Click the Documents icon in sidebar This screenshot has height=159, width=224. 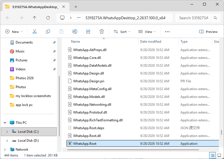12,42
